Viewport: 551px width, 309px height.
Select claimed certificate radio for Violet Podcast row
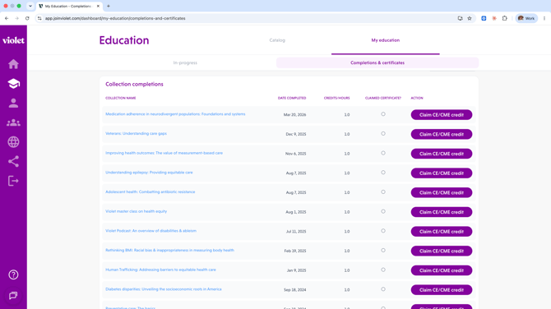coord(383,231)
